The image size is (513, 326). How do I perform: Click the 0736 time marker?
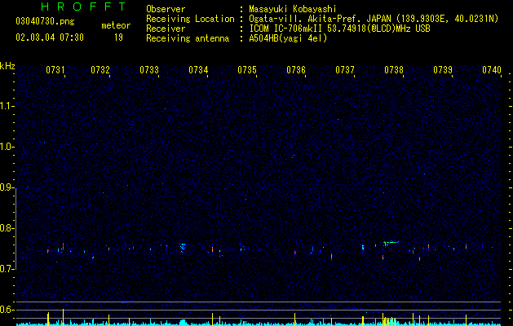pos(296,70)
